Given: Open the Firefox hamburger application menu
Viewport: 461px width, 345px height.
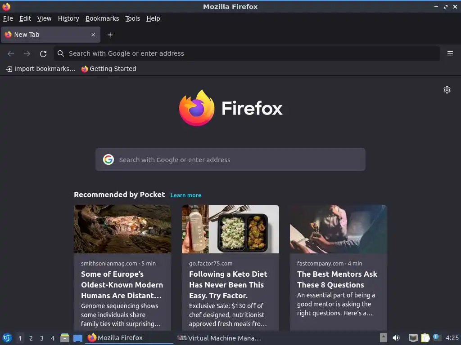Looking at the screenshot, I should (450, 53).
